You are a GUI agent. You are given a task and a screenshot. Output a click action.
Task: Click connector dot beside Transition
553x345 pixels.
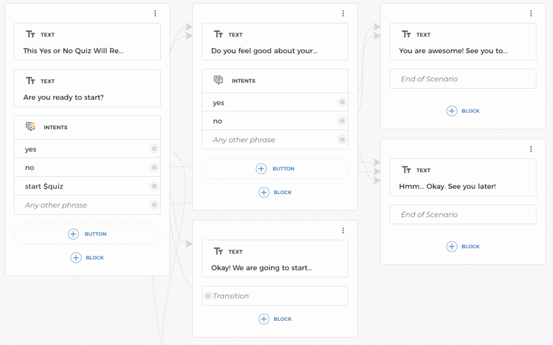tap(208, 296)
